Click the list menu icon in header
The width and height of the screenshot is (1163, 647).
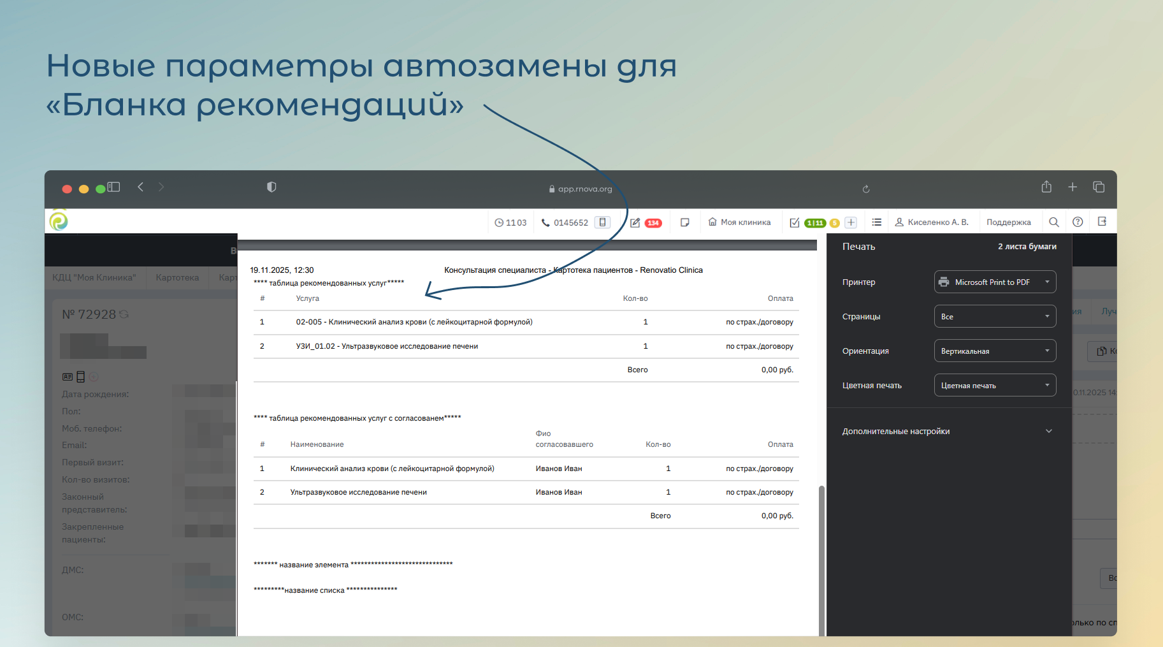[877, 222]
